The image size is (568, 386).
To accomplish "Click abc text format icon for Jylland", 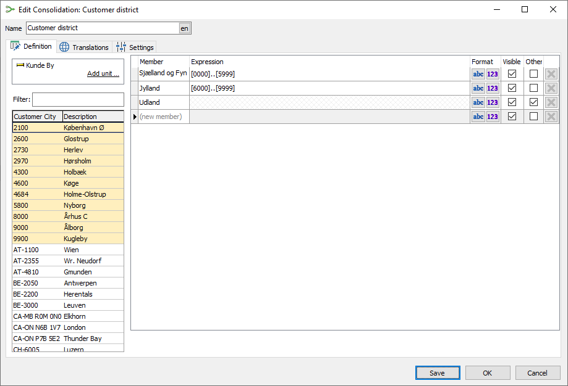I will pos(478,88).
